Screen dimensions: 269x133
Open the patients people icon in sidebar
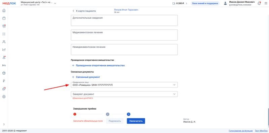pos(4,42)
